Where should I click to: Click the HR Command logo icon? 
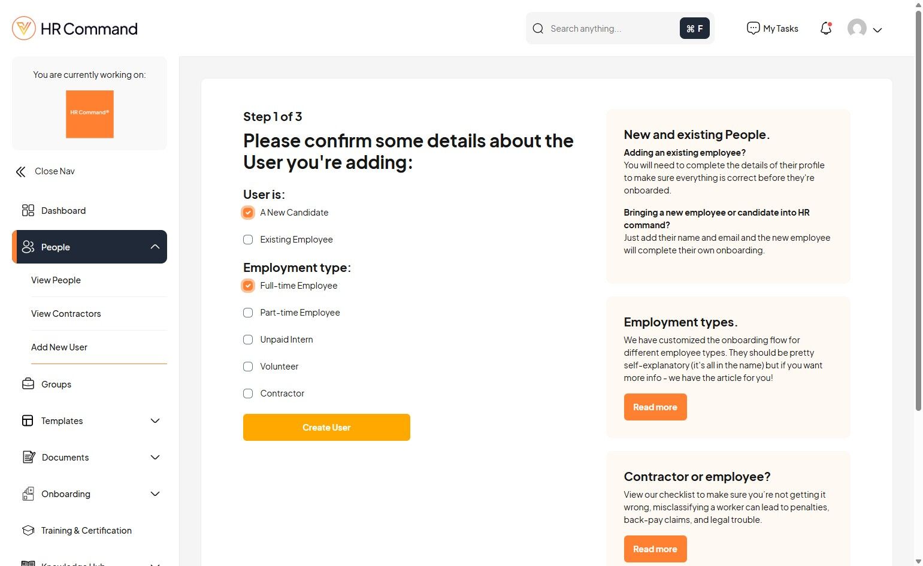24,28
